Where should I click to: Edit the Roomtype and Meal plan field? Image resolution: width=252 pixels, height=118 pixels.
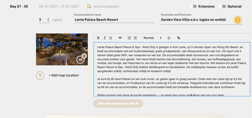point(197,20)
